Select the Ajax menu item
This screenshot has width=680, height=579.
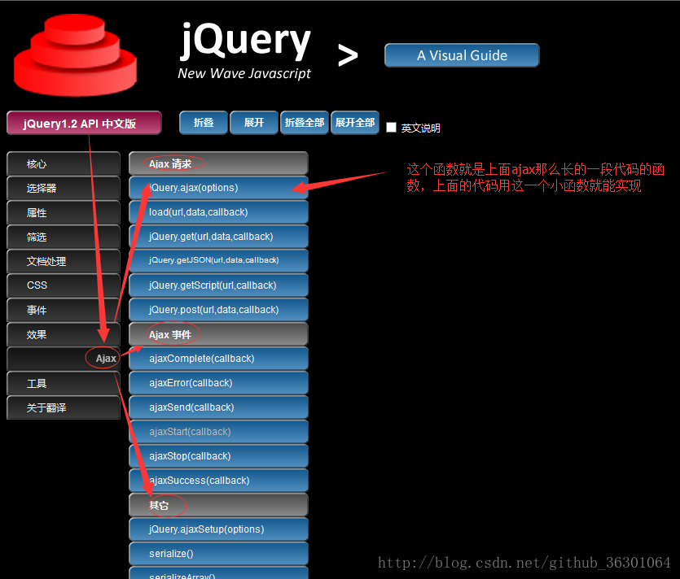tap(64, 359)
